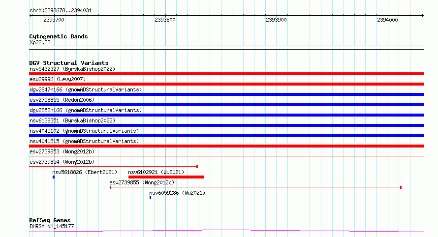Click the blue bar under esv2758855

(226, 105)
